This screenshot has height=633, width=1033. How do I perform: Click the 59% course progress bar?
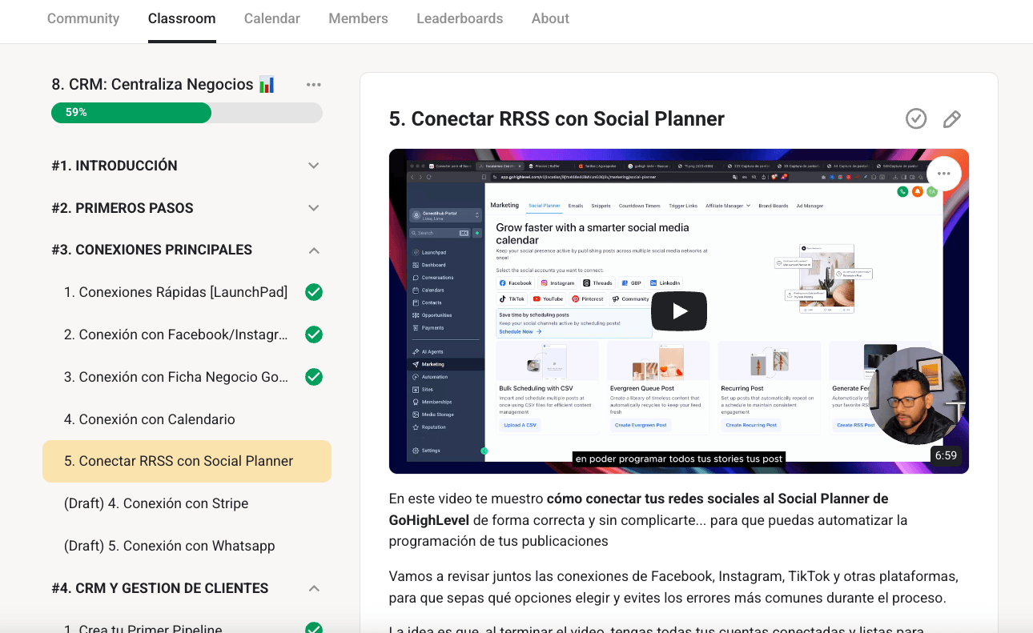(x=187, y=113)
